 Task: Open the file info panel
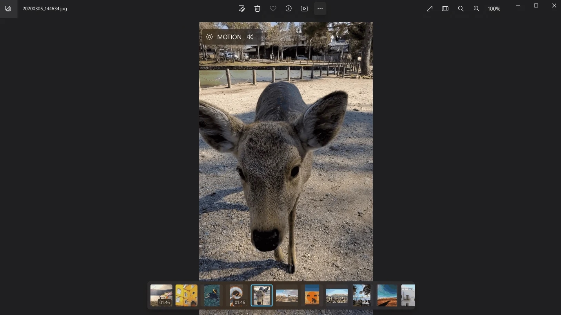tap(289, 9)
